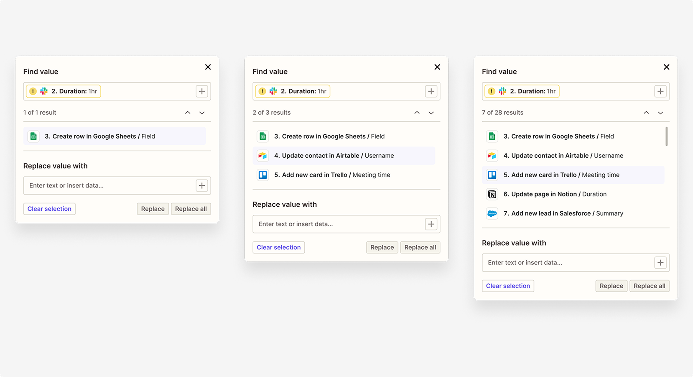Go to next result in right panel
The width and height of the screenshot is (693, 377).
click(x=661, y=113)
